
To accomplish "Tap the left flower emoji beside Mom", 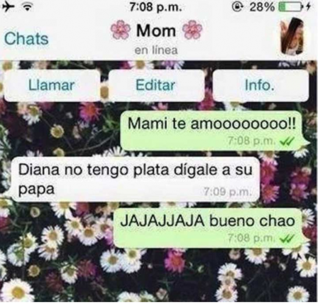I will (120, 30).
